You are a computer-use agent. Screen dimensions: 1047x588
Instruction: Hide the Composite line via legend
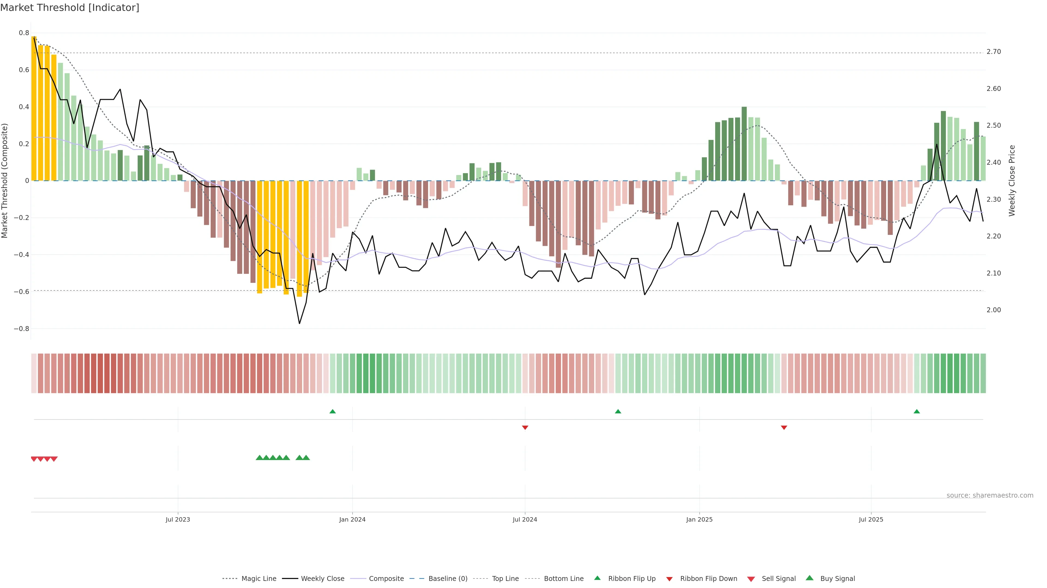[x=386, y=579]
